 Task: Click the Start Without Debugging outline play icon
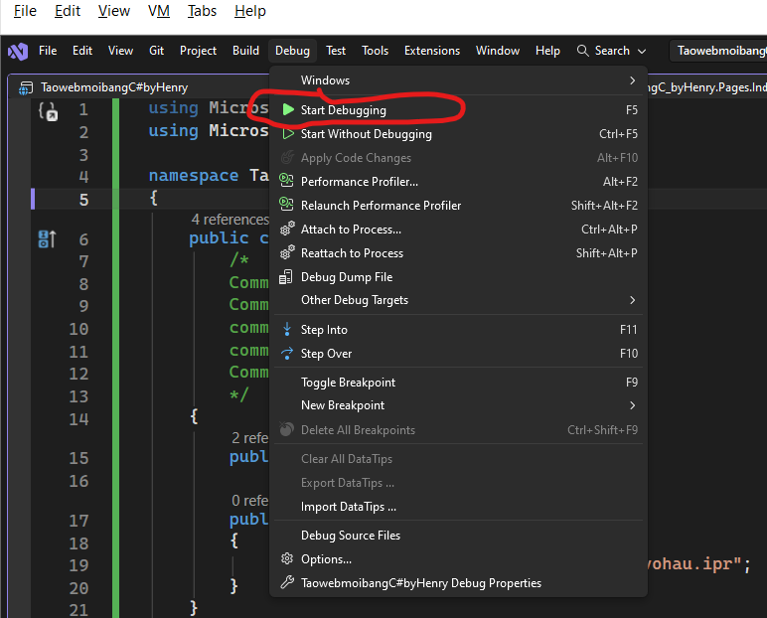(x=287, y=134)
